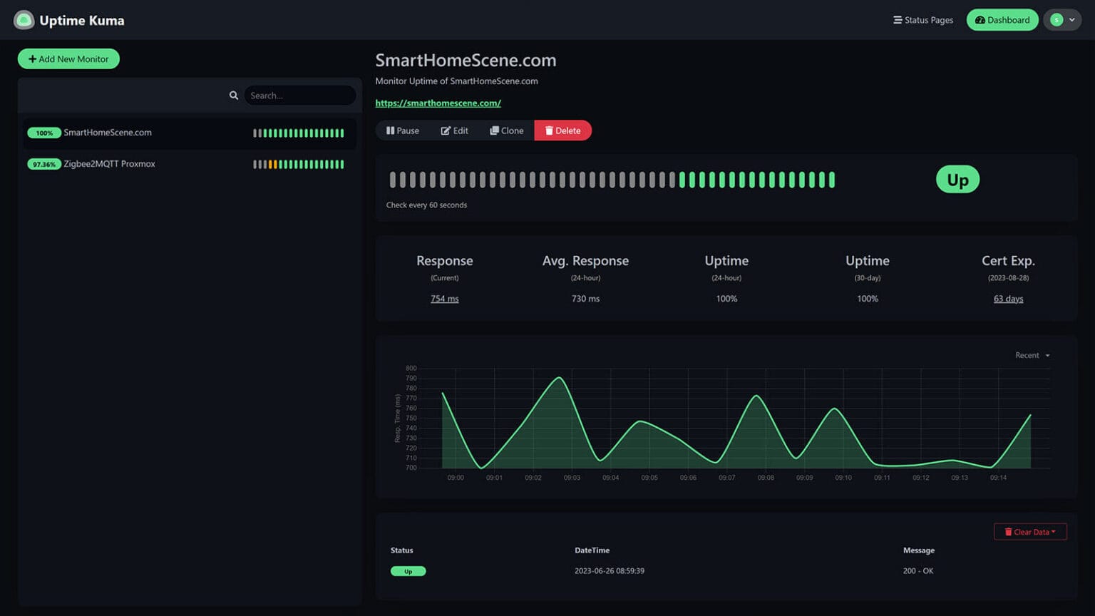Image resolution: width=1095 pixels, height=616 pixels.
Task: Click the 754 ms response link
Action: pyautogui.click(x=444, y=299)
